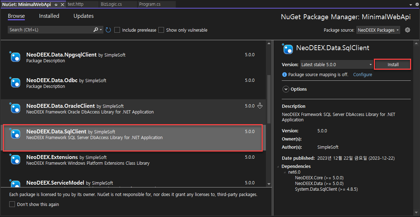Switch to the Updates tab
Image resolution: width=420 pixels, height=217 pixels.
pos(83,16)
